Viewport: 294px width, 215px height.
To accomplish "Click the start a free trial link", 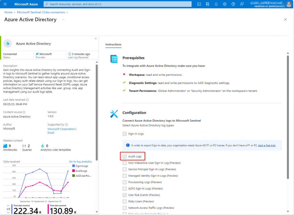I will tap(267, 145).
